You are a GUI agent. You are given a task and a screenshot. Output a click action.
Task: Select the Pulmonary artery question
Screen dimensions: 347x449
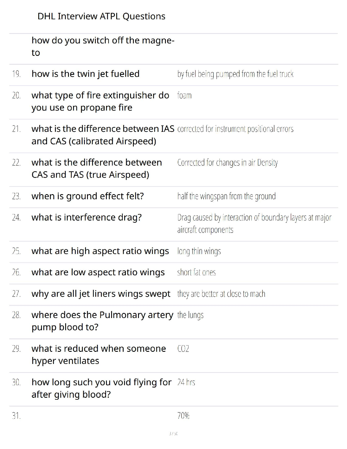[102, 321]
